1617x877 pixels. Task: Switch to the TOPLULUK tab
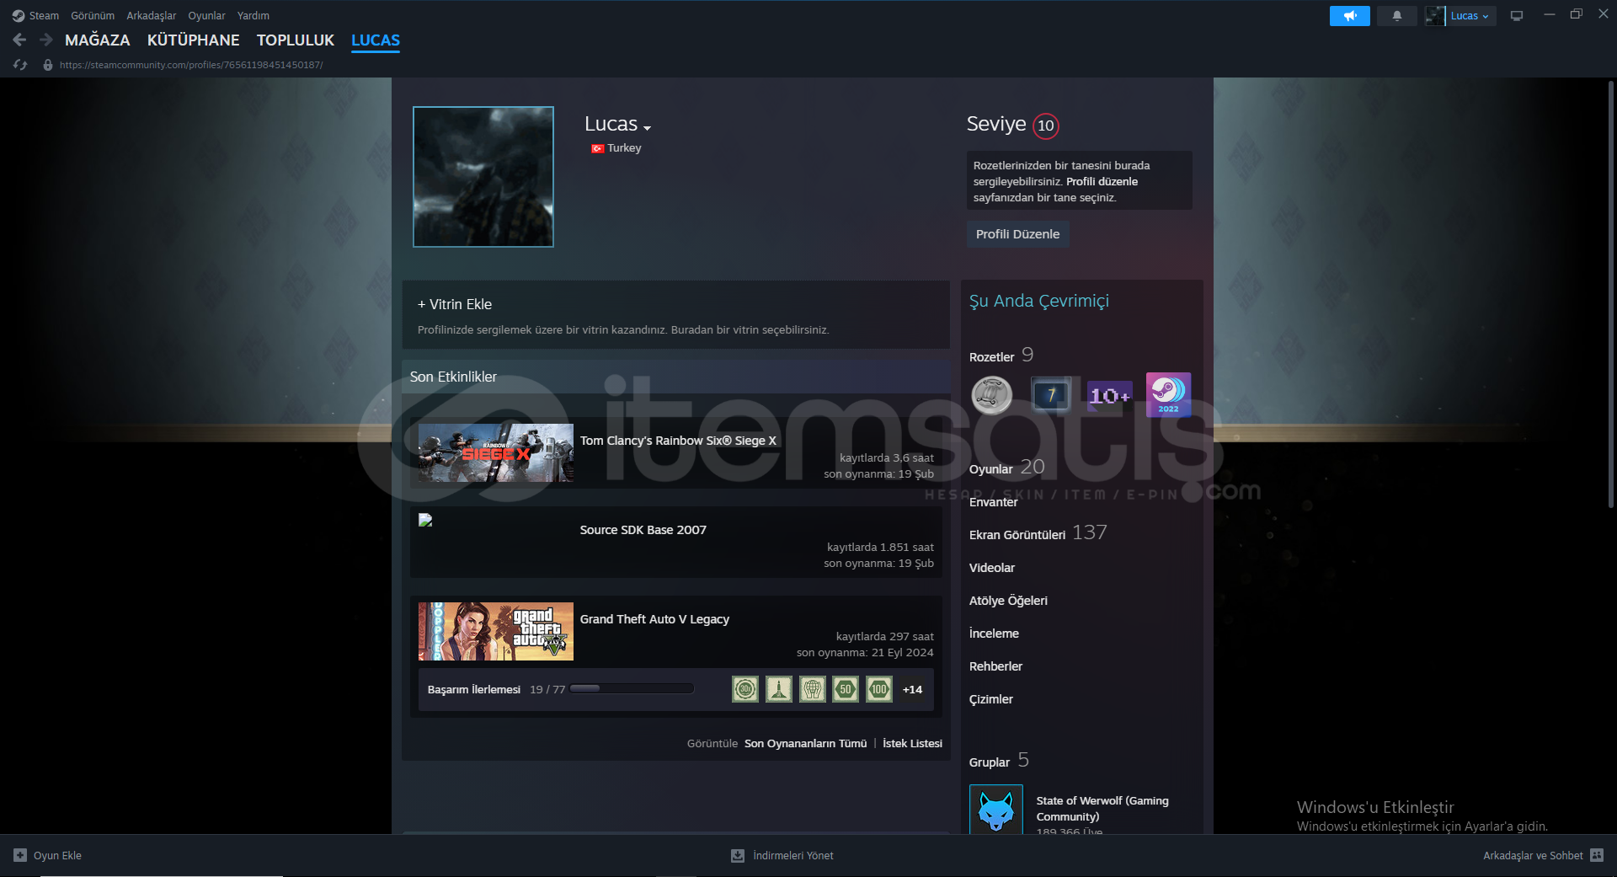(296, 40)
